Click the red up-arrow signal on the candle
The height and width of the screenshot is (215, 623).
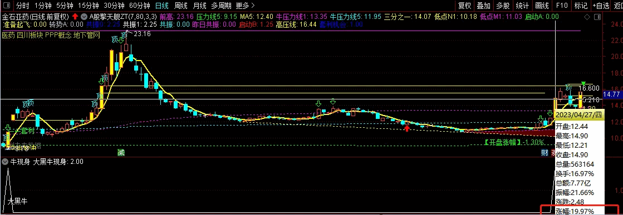tap(407, 128)
